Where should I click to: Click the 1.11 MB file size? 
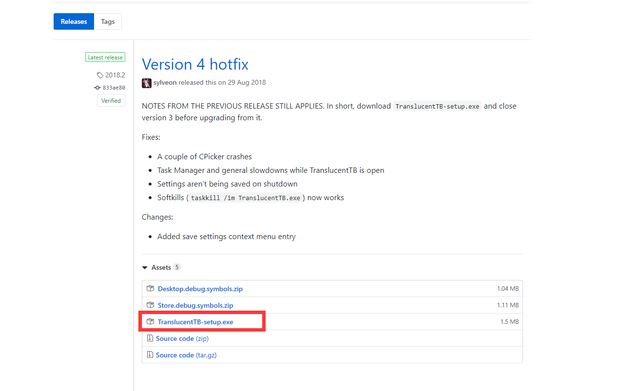click(508, 305)
